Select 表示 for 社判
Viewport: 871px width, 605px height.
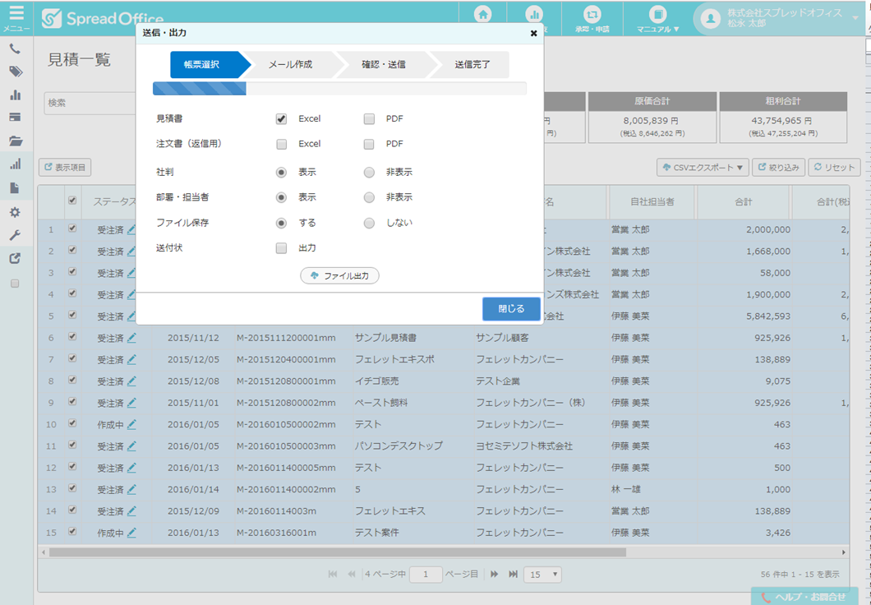(281, 173)
